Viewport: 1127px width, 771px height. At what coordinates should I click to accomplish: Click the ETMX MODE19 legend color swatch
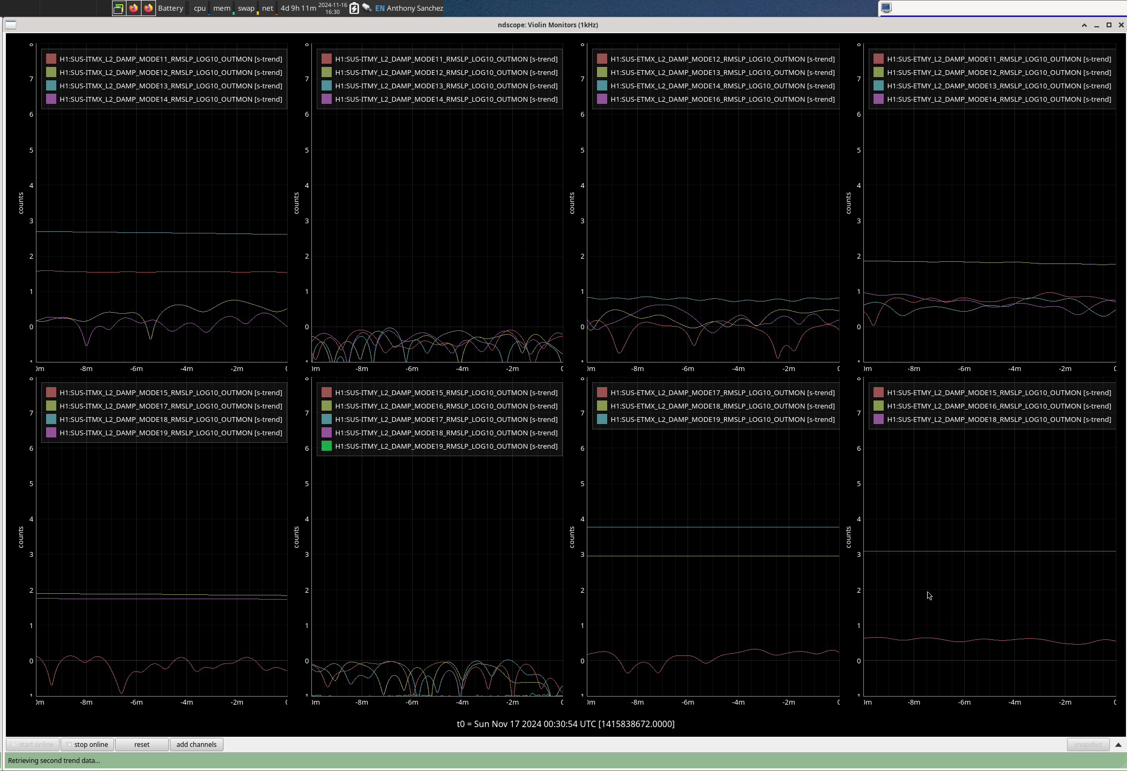[602, 419]
